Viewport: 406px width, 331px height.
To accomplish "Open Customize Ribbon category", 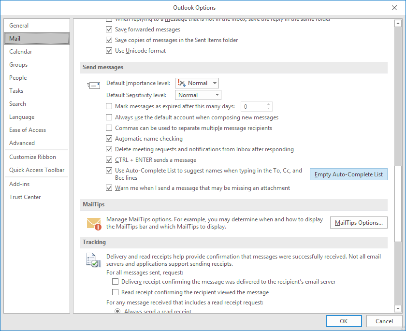I will pyautogui.click(x=37, y=157).
